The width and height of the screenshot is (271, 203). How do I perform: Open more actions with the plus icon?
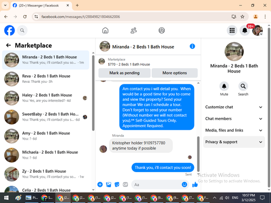click(100, 185)
